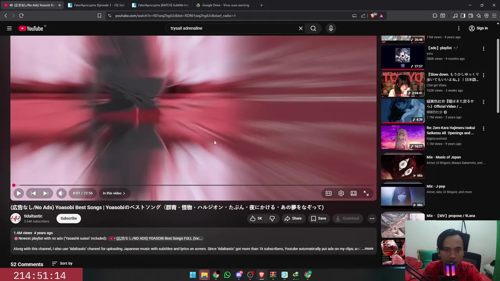Image resolution: width=500 pixels, height=281 pixels.
Task: Open the Brave Wallet icon
Action: [471, 16]
